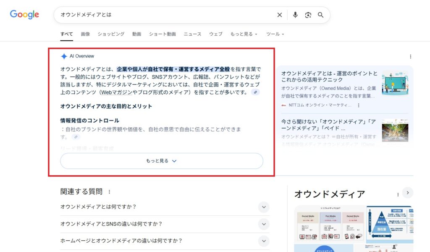Start voice search with microphone icon
Image resolution: width=430 pixels, height=252 pixels.
pyautogui.click(x=295, y=15)
